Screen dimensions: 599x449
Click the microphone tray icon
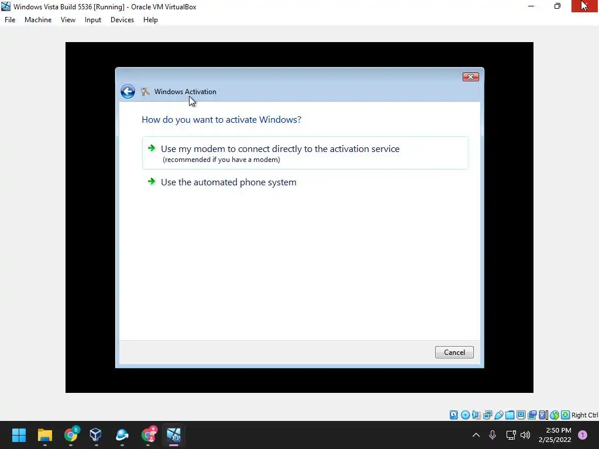[493, 435]
